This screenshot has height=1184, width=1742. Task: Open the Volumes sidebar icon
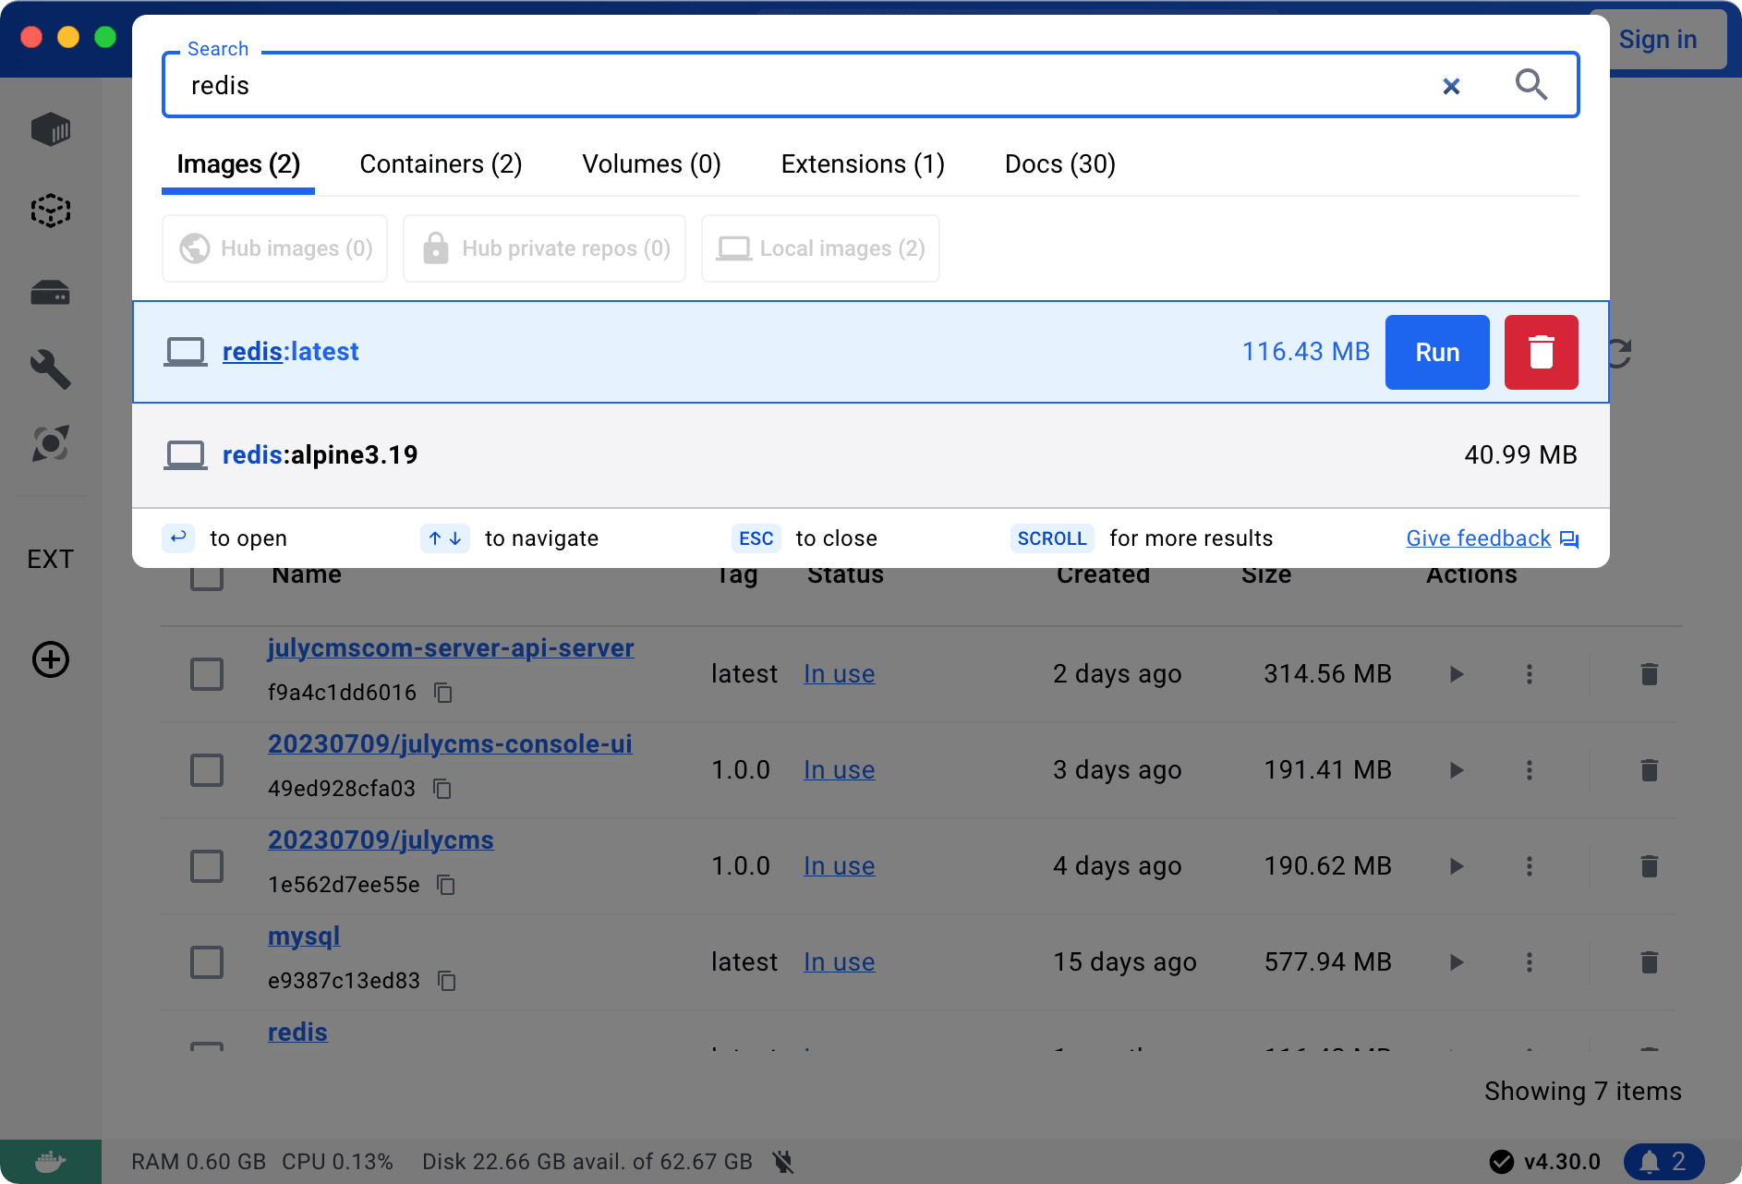click(x=51, y=293)
